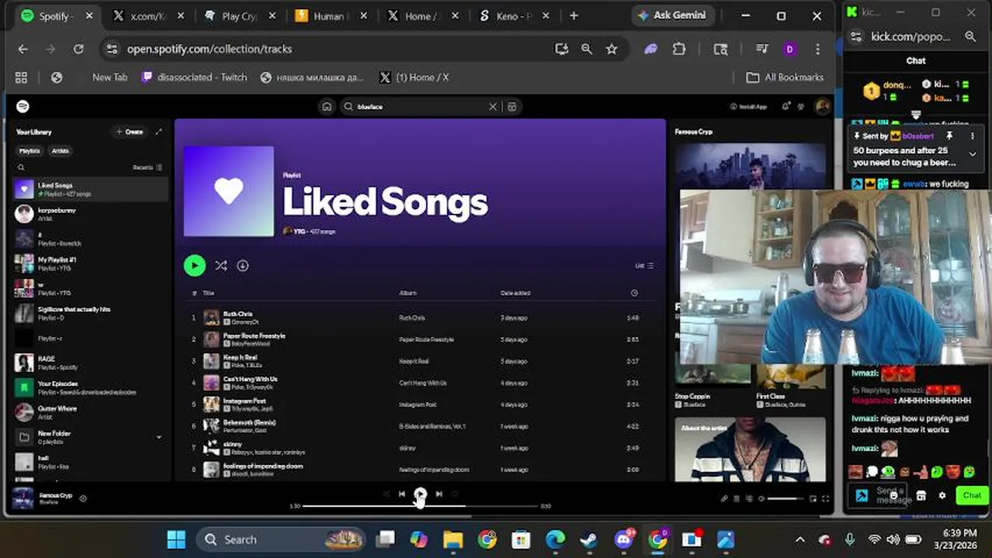Open Your Episodes in library
The image size is (992, 558).
pos(90,387)
